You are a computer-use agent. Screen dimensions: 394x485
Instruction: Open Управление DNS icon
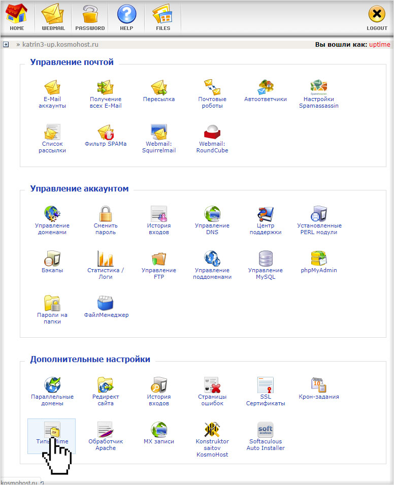[212, 214]
